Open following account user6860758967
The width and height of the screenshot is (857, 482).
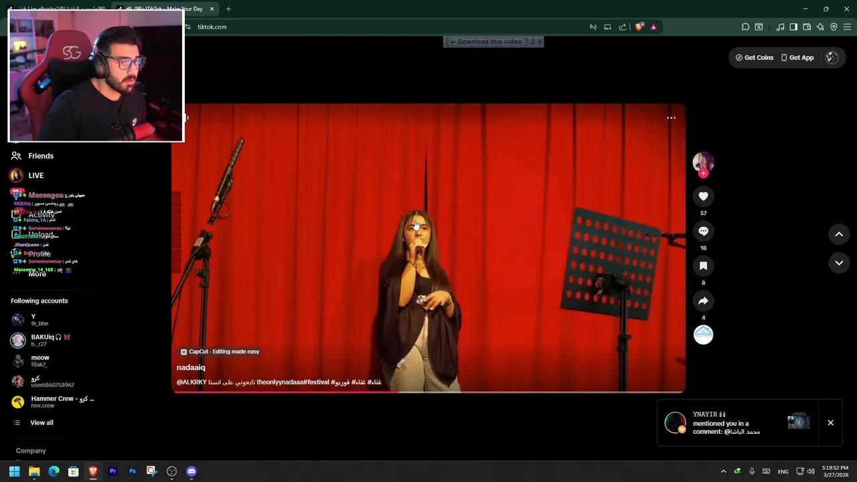pos(43,382)
